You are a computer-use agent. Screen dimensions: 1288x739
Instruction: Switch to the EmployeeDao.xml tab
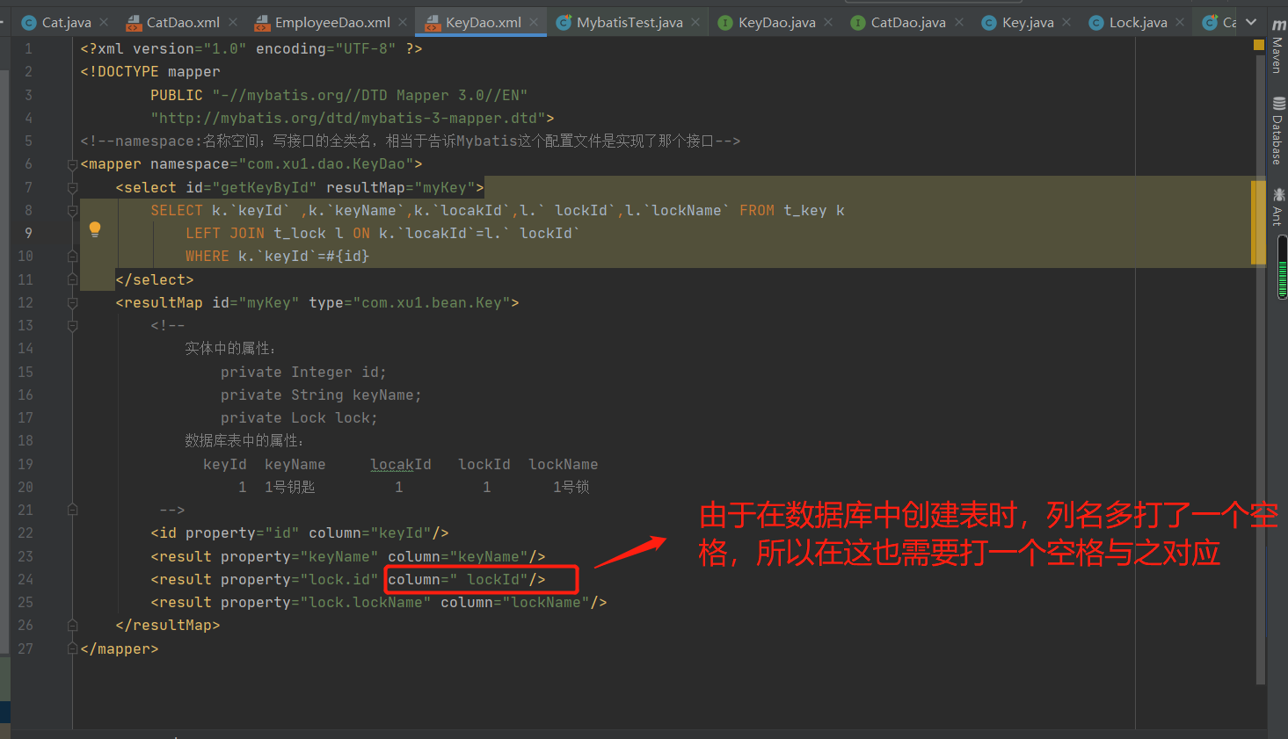click(332, 22)
